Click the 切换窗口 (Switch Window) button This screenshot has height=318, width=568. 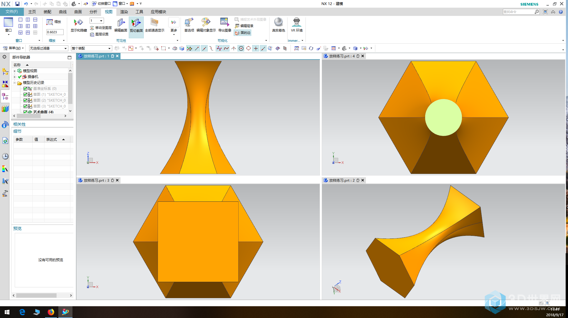(x=101, y=4)
